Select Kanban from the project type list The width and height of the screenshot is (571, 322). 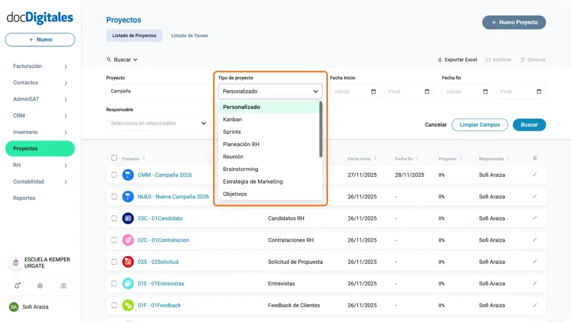tap(233, 119)
